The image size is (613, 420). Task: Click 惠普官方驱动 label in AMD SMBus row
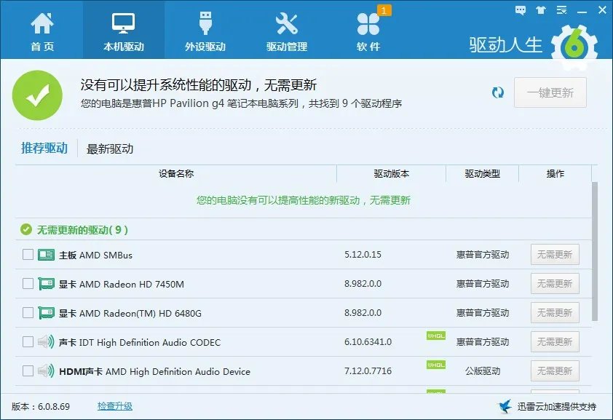pos(483,255)
